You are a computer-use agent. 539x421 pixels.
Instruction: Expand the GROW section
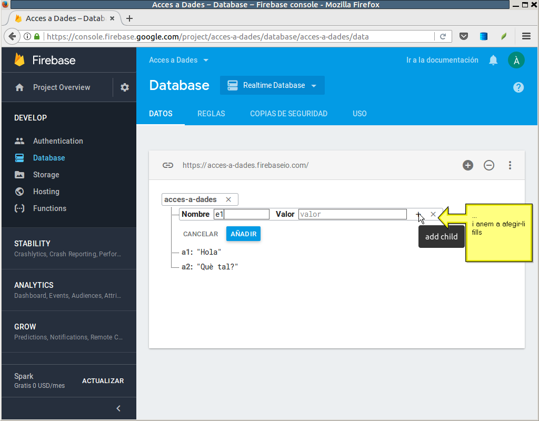69,332
